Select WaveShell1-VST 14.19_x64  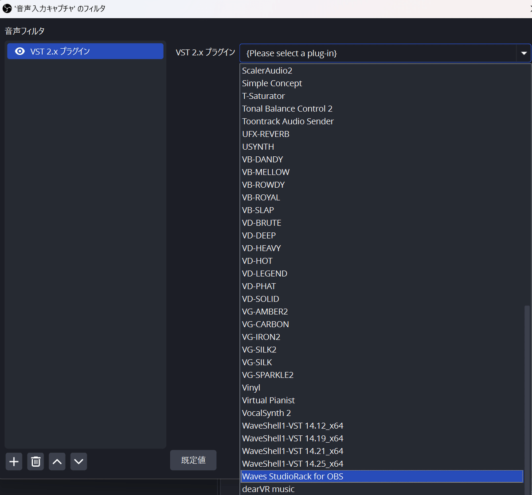point(382,439)
